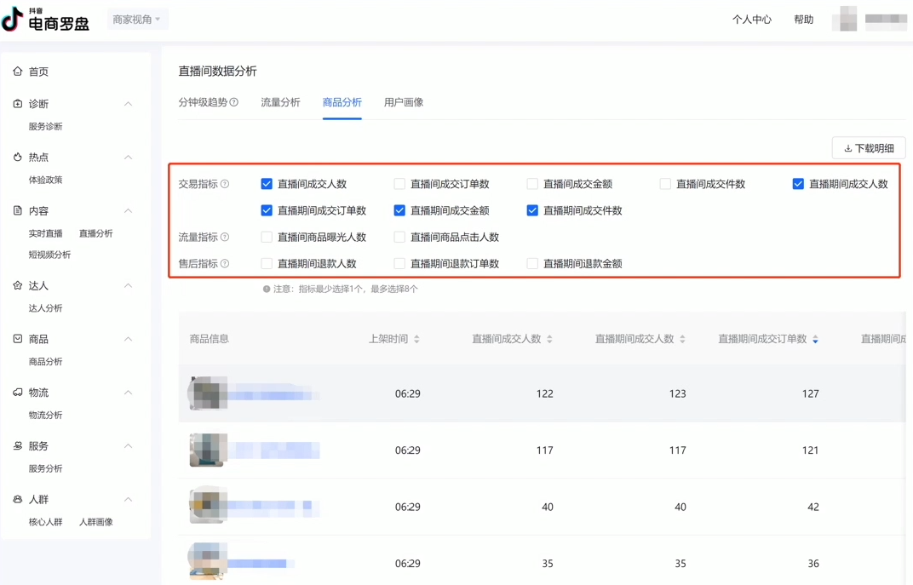Click 下载明细 download button
Viewport: 913px width, 585px height.
869,148
